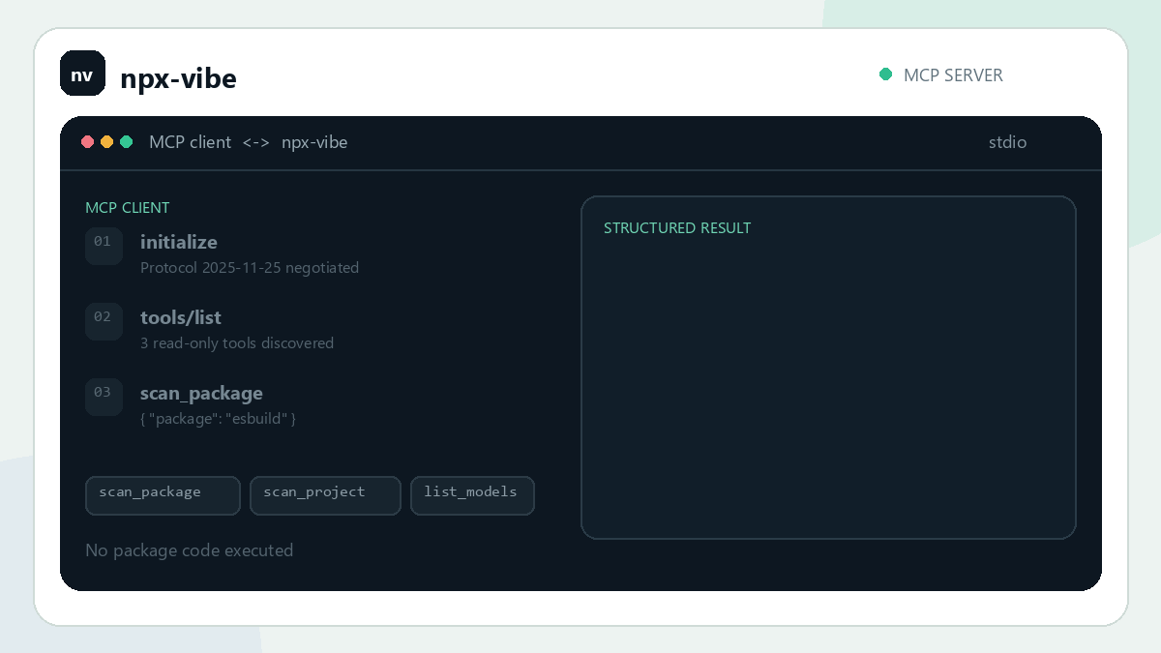
Task: Click the initialize step title
Action: pyautogui.click(x=179, y=242)
